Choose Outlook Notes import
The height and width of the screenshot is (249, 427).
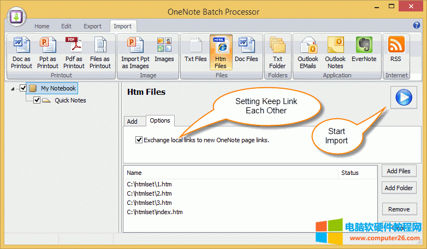click(x=335, y=53)
